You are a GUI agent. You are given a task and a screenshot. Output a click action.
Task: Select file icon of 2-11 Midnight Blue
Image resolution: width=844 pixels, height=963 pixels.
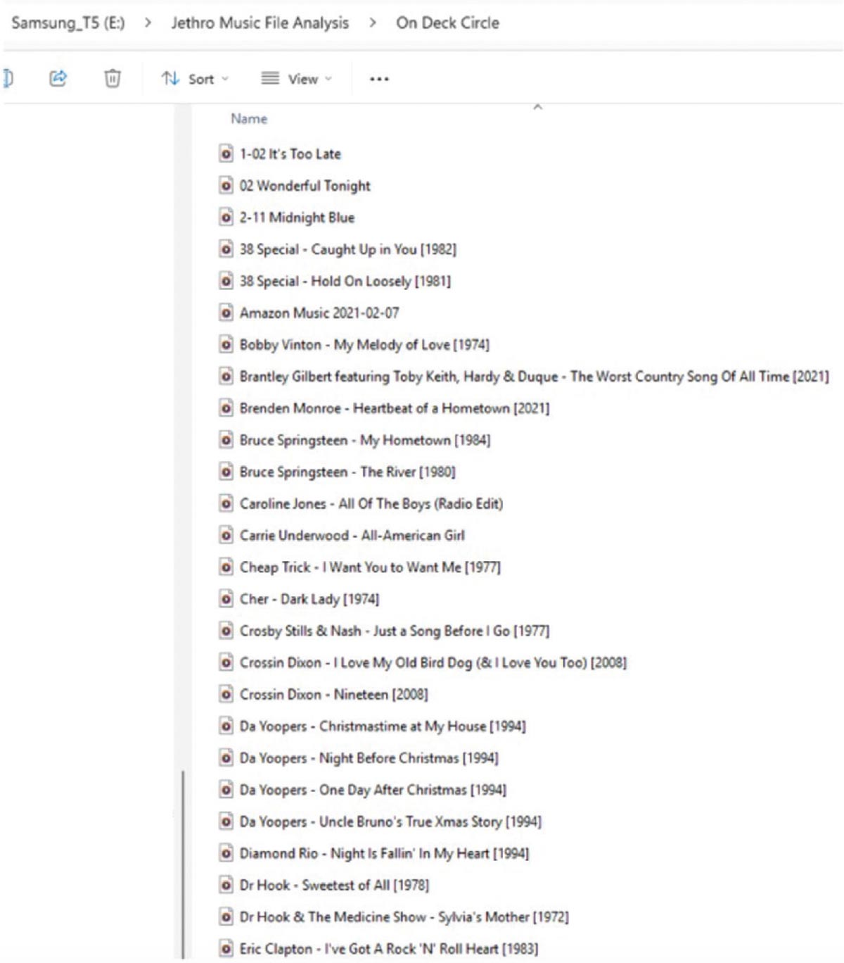coord(226,218)
